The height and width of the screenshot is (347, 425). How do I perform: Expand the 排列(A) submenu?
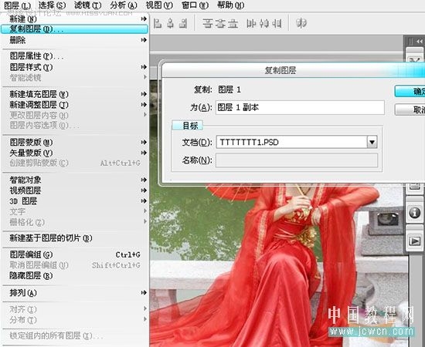(x=74, y=293)
